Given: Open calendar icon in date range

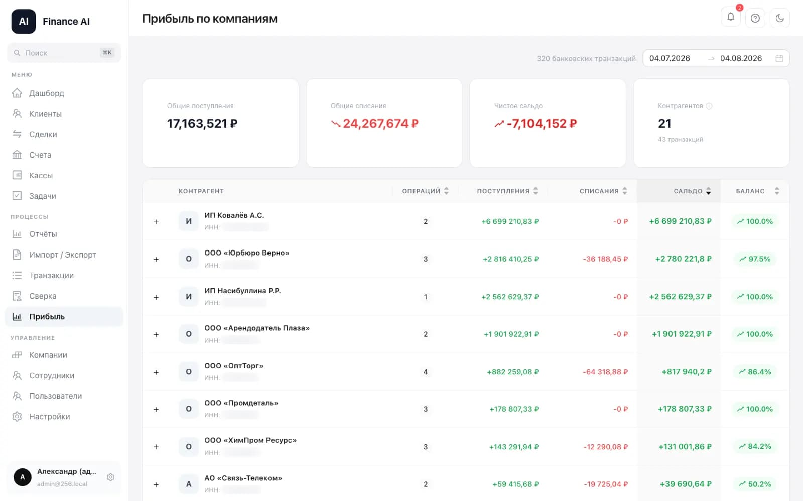Looking at the screenshot, I should [x=779, y=58].
